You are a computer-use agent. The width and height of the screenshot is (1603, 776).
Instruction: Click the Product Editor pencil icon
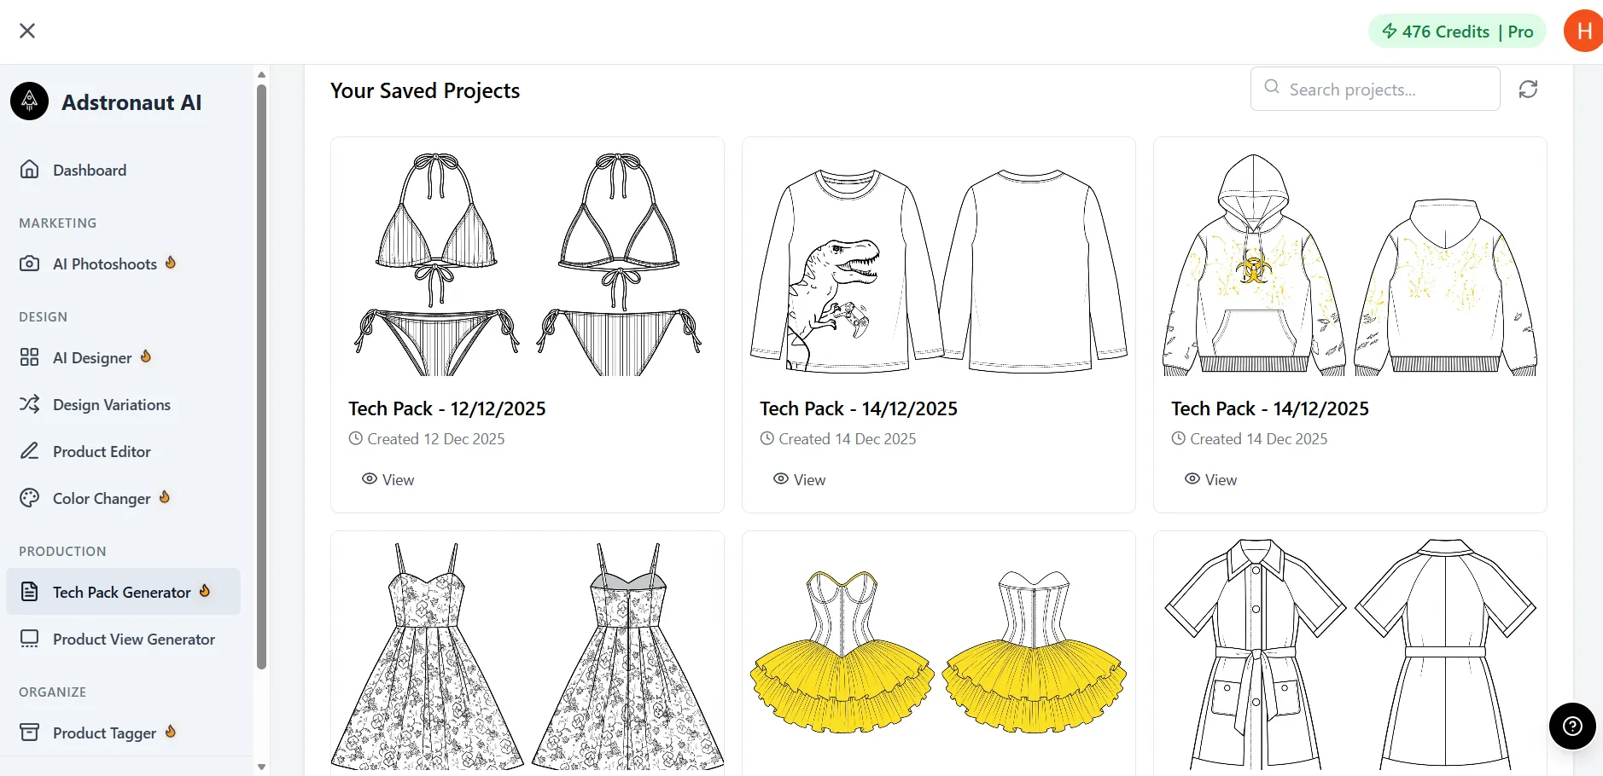[x=30, y=451]
